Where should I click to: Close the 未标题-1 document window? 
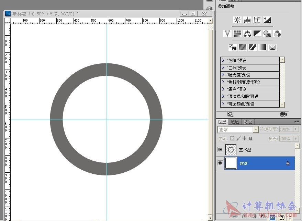click(204, 14)
